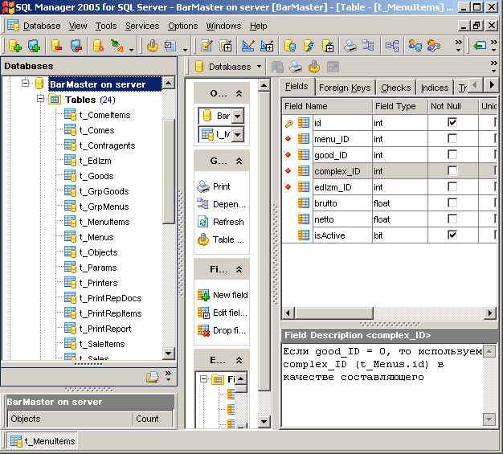Click the notepad with pencil toolbar icon
This screenshot has height=454, width=503.
click(x=207, y=46)
